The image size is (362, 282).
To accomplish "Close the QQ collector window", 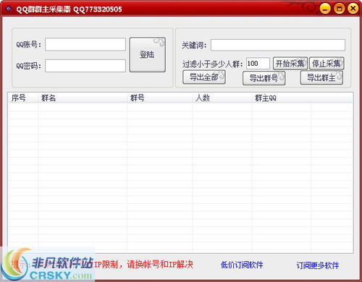I will tap(353, 9).
